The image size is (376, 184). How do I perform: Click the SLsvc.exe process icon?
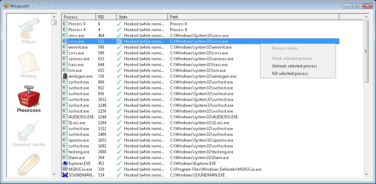tap(65, 122)
